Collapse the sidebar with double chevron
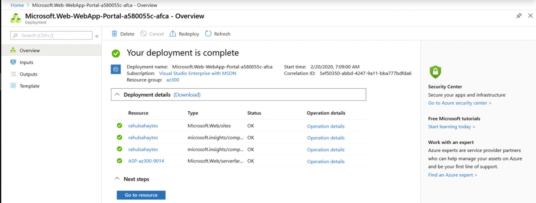This screenshot has width=536, height=203. tap(97, 36)
